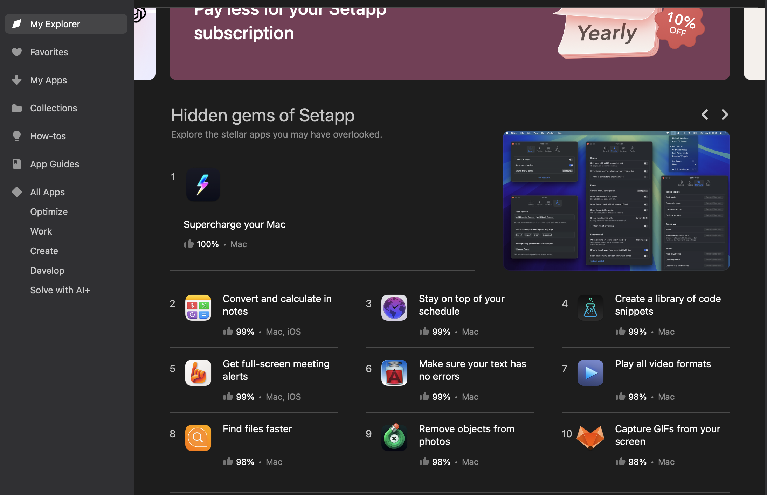Select the Optimize category under All Apps
767x495 pixels.
click(x=49, y=212)
